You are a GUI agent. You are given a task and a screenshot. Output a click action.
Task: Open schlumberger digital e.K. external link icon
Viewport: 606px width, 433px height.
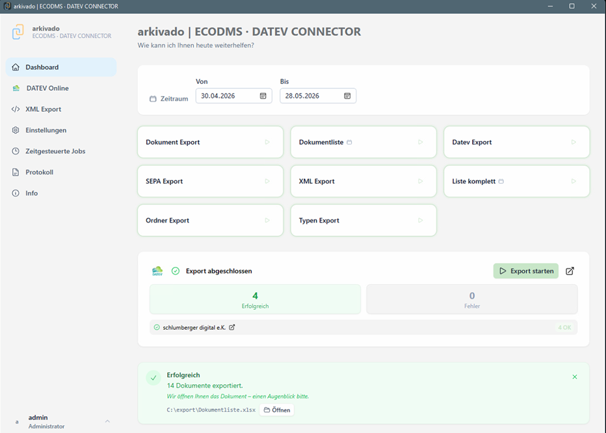[232, 327]
